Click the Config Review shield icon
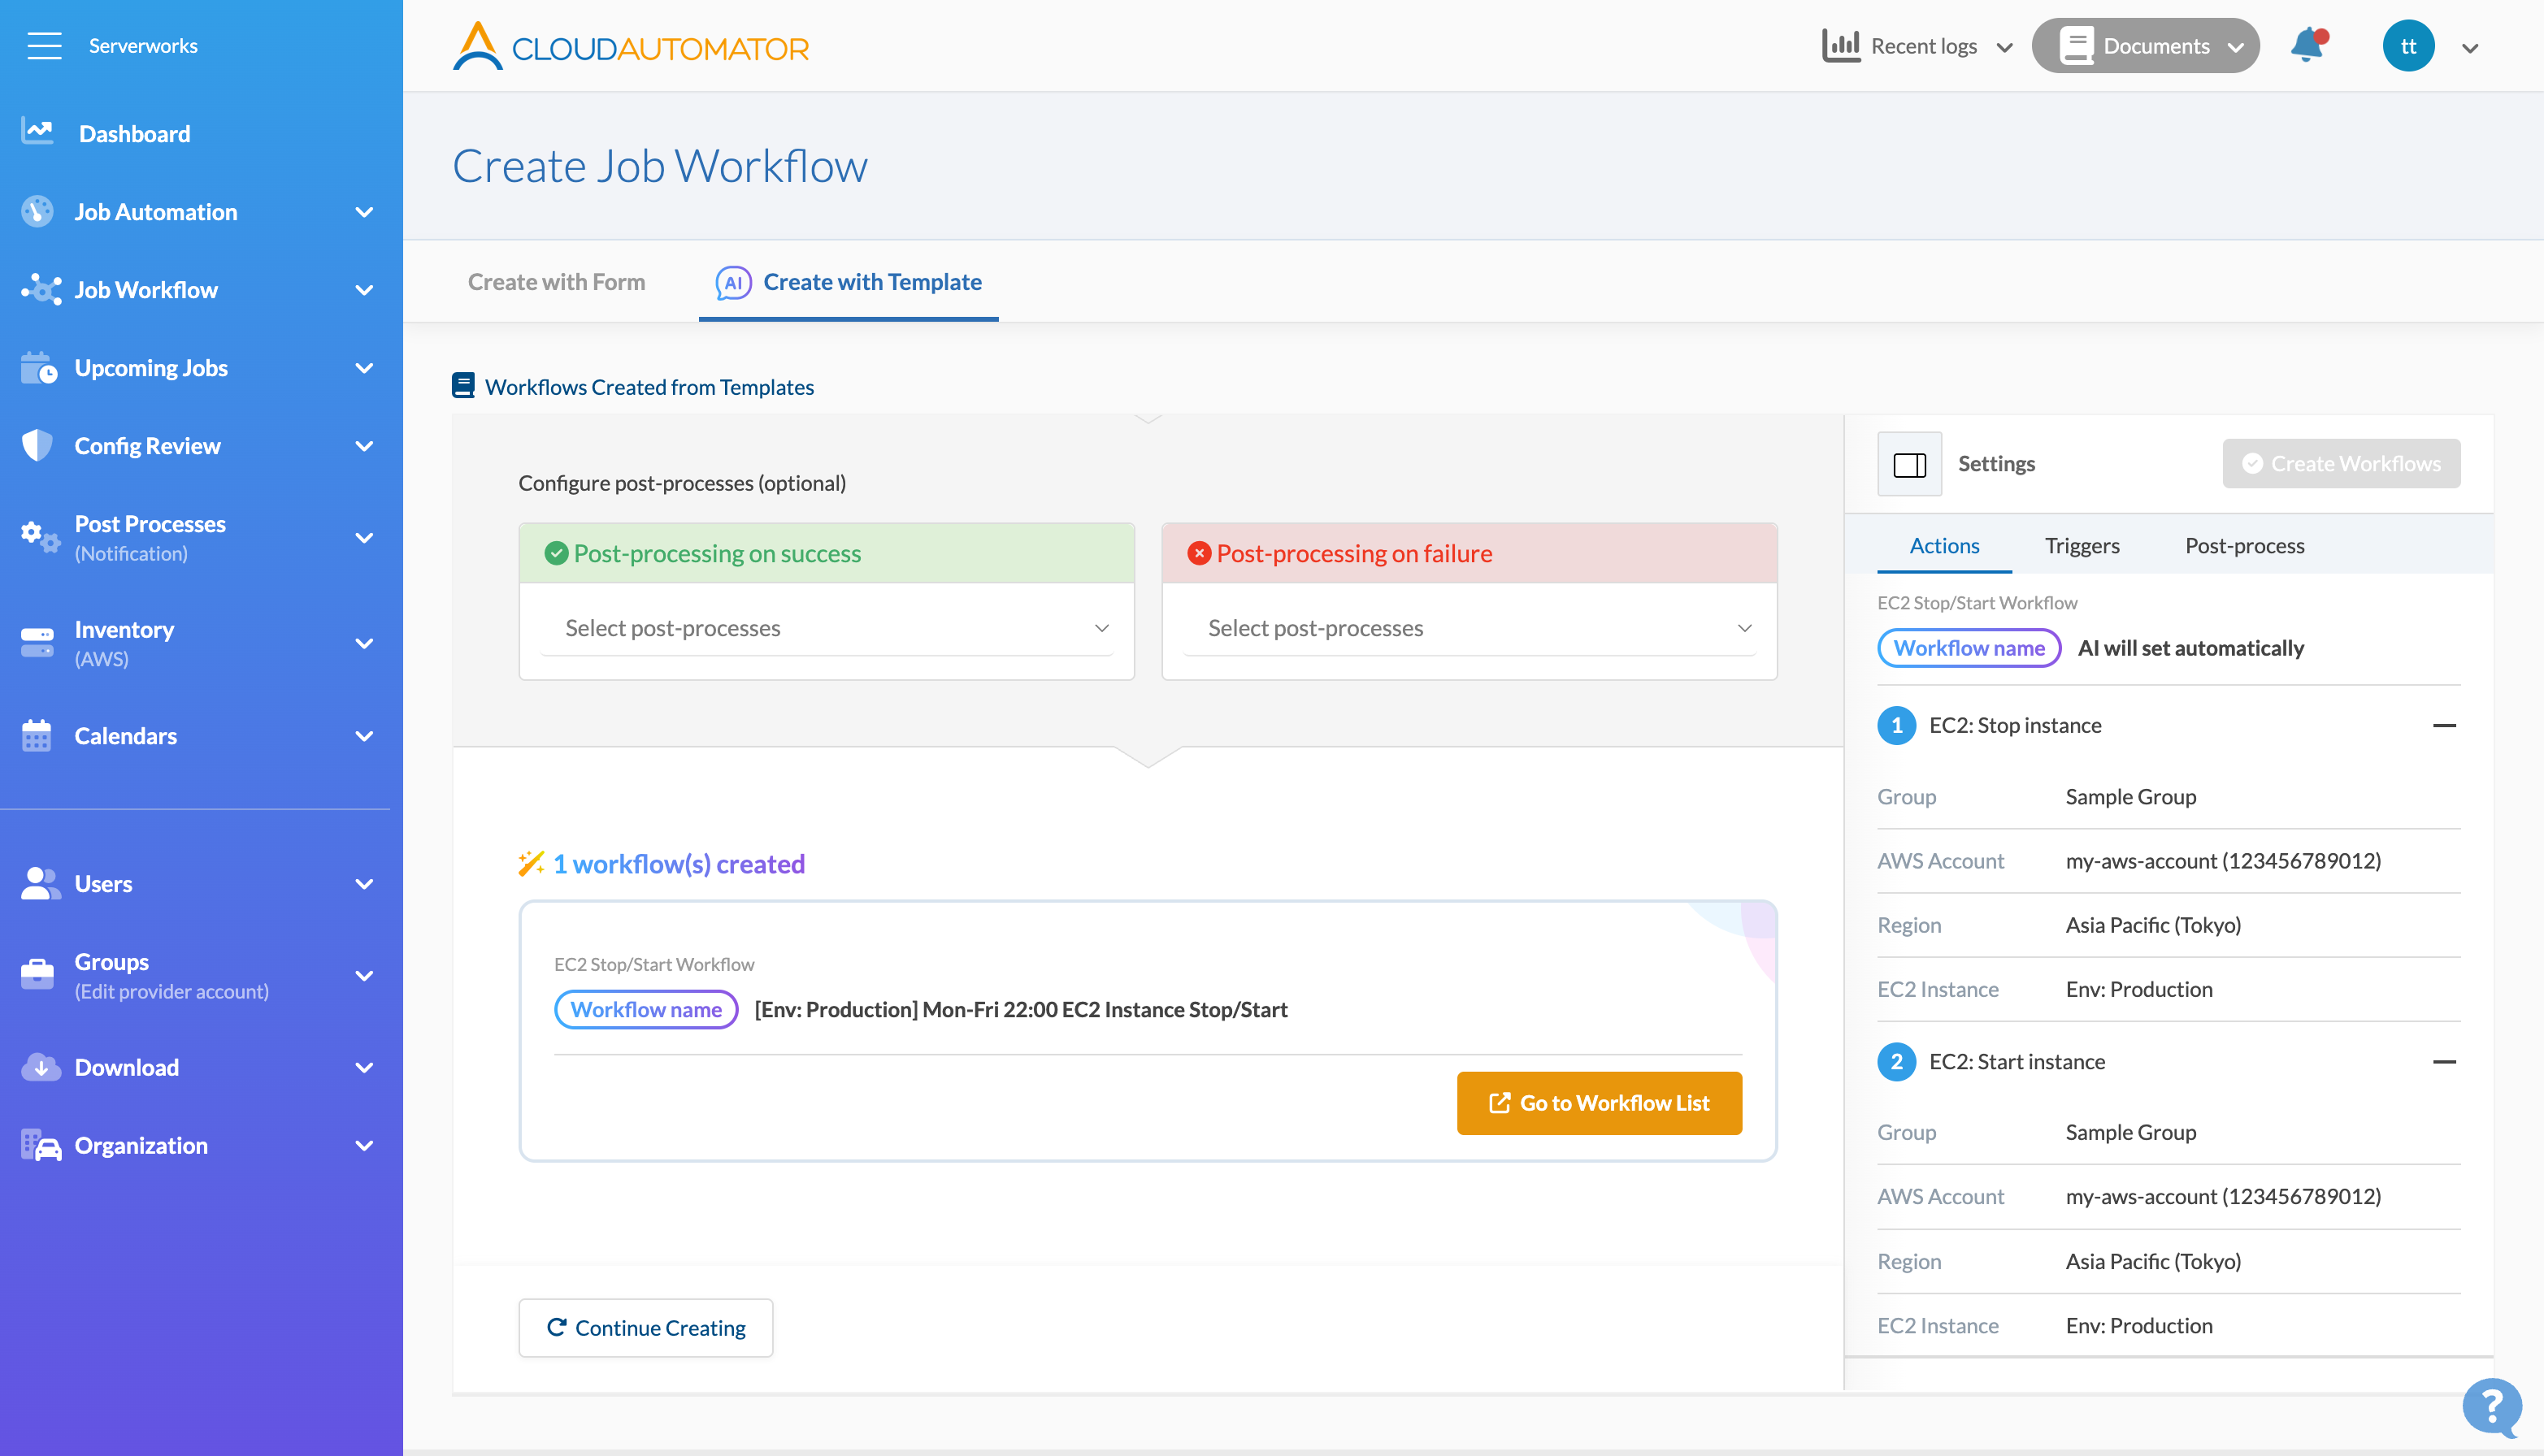 pyautogui.click(x=37, y=445)
